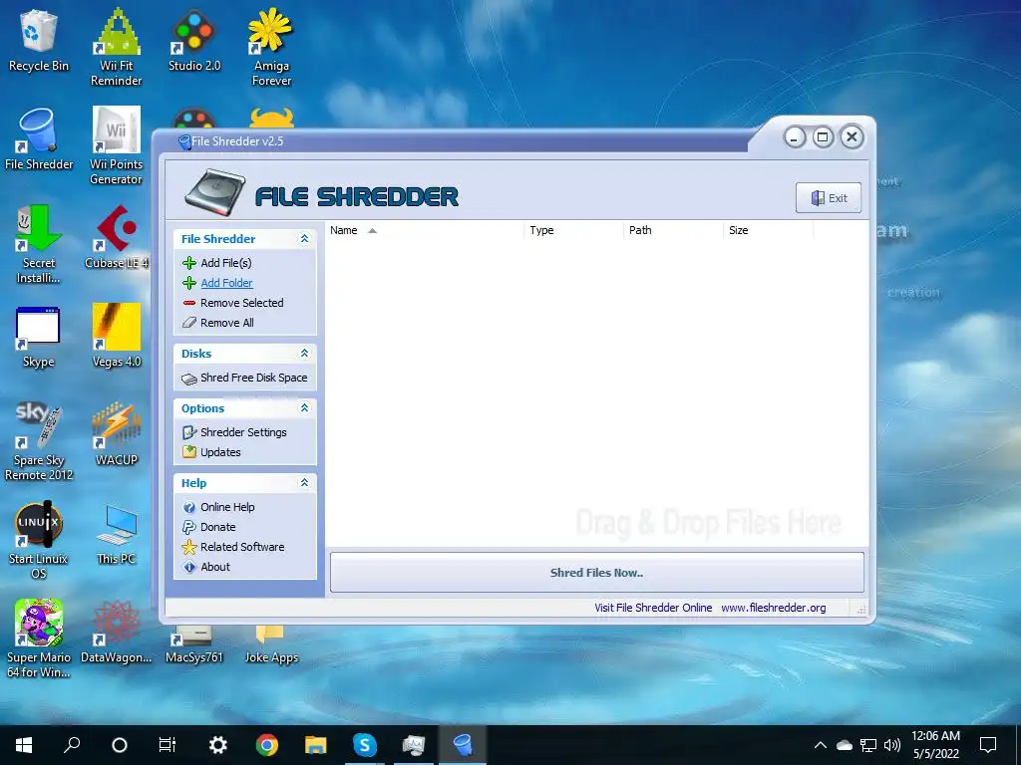The width and height of the screenshot is (1021, 765).
Task: Select the This PC desktop icon
Action: coord(117,534)
